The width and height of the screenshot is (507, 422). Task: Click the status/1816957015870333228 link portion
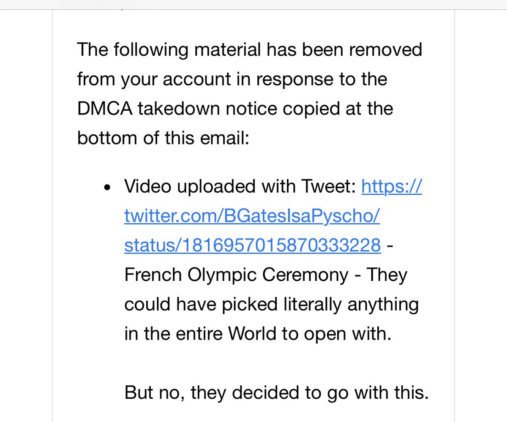tap(252, 246)
